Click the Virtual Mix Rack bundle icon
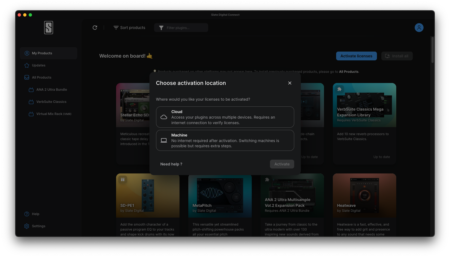Screen dimensions: 450x257 click(x=31, y=114)
